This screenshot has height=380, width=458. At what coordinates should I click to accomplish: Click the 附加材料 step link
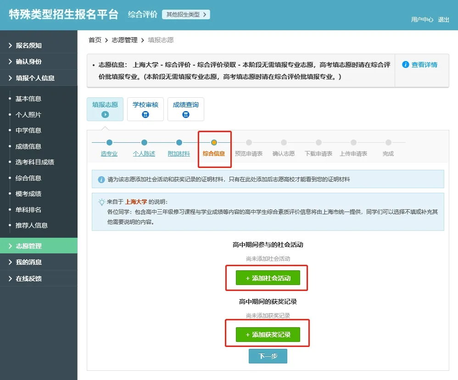[179, 154]
